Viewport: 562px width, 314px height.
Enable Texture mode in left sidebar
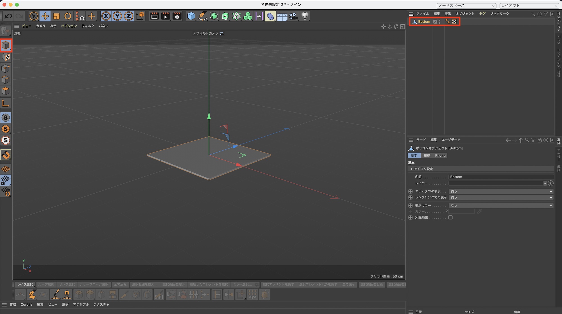(x=6, y=57)
